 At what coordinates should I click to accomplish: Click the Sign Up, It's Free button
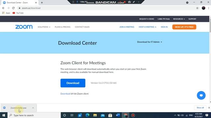click(184, 27)
